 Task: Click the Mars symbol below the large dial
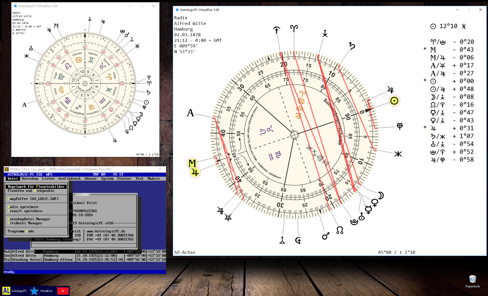pos(326,236)
